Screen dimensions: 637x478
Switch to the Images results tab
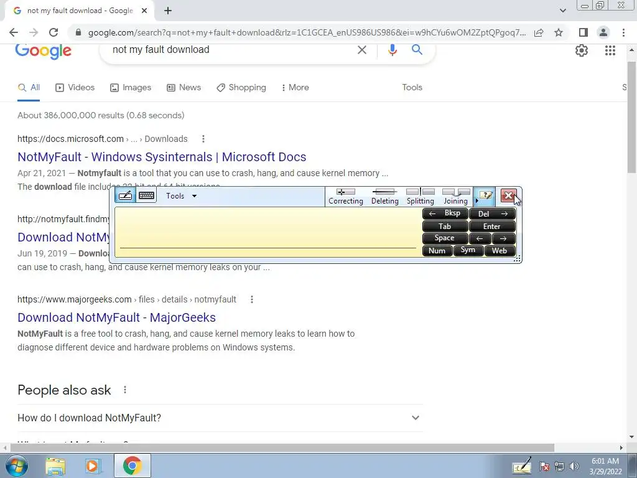pyautogui.click(x=131, y=87)
